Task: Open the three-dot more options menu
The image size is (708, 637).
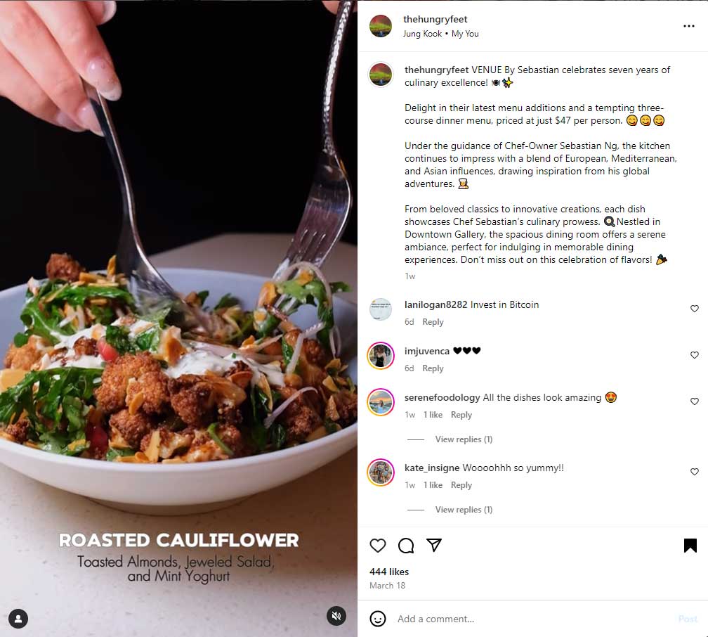Action: 688,26
